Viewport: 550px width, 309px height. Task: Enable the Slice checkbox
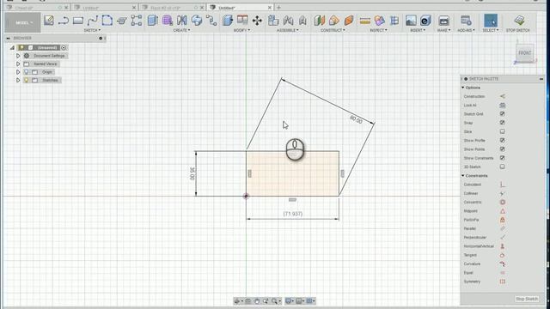pyautogui.click(x=502, y=131)
